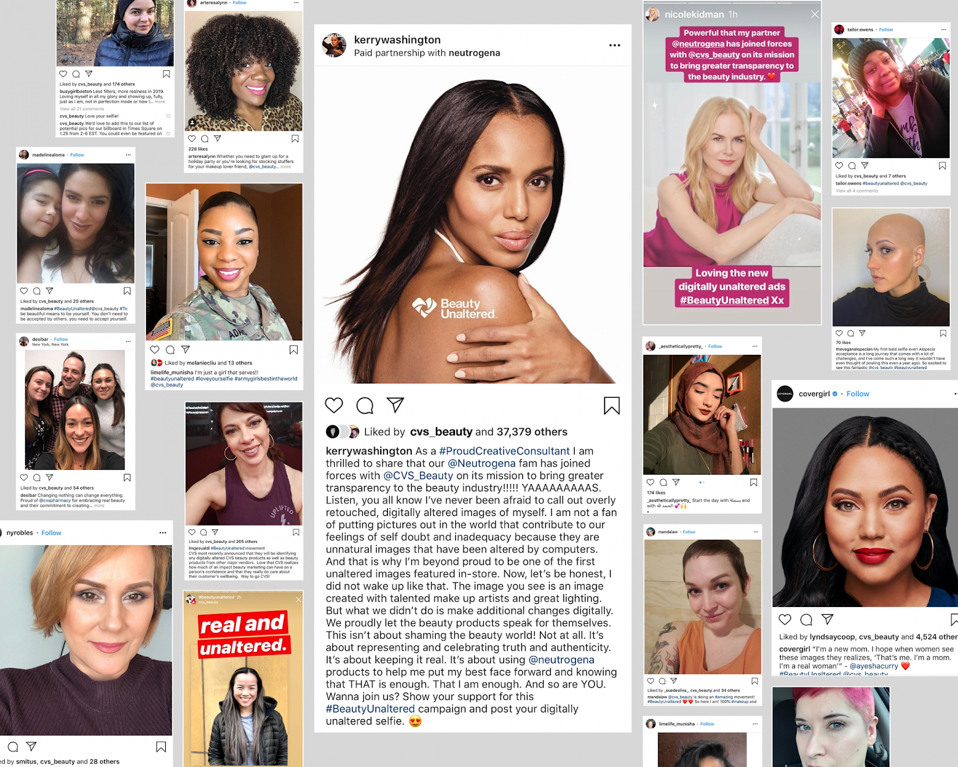Open the three-dot menu on kerrywashington post
The height and width of the screenshot is (767, 958).
614,46
